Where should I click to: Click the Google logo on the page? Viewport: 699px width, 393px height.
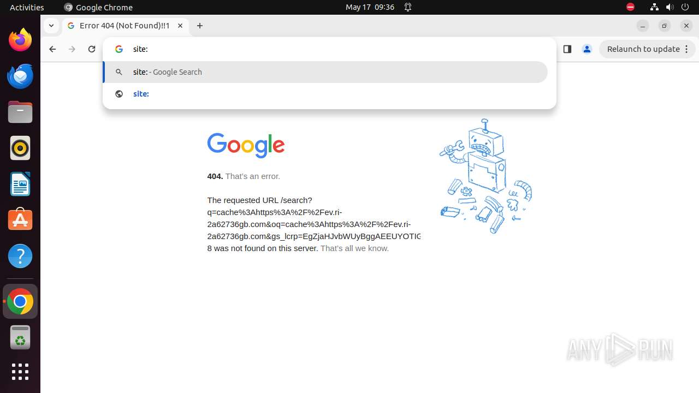[246, 145]
